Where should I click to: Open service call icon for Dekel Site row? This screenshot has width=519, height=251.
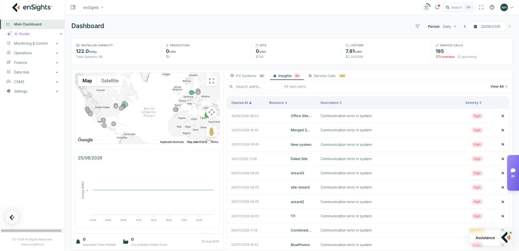(x=502, y=159)
